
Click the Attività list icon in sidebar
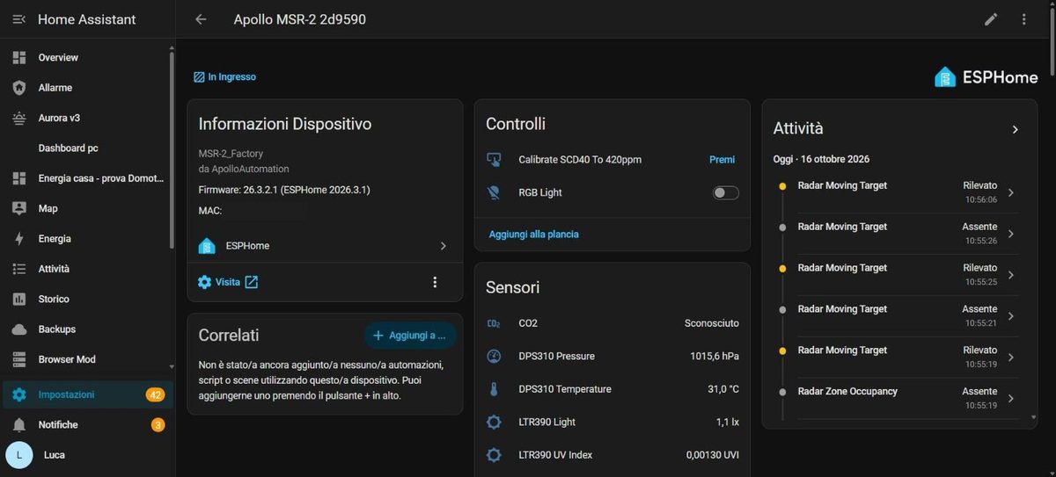19,269
